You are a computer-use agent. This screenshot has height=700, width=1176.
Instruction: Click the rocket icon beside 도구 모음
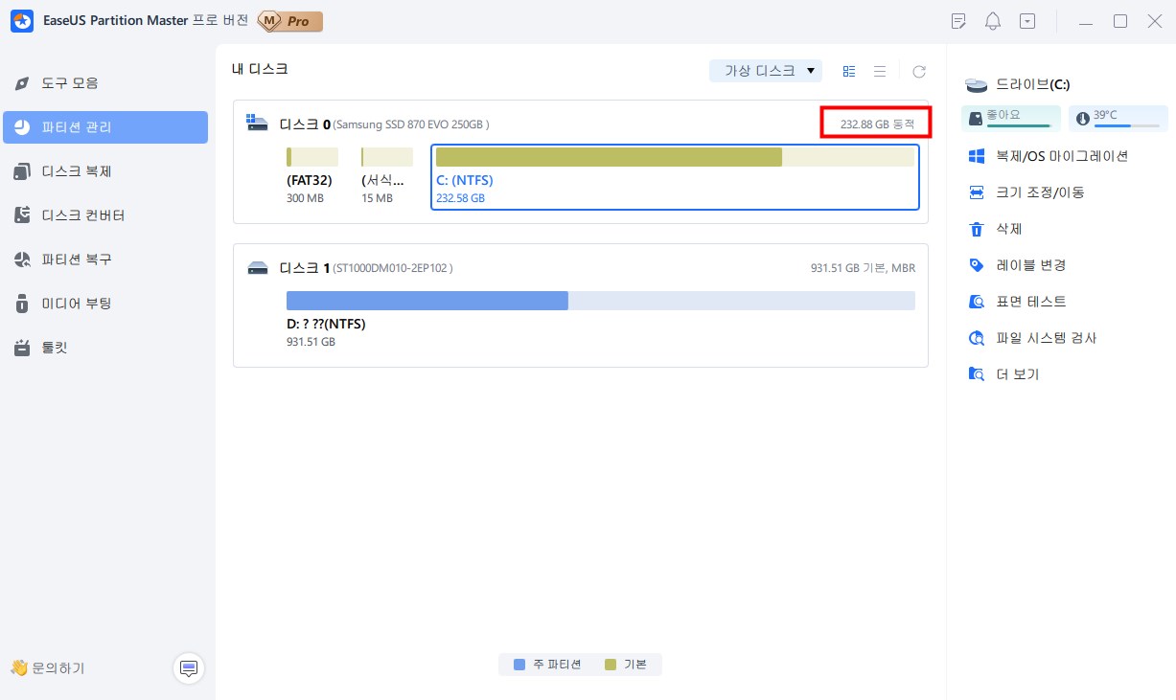[x=22, y=83]
